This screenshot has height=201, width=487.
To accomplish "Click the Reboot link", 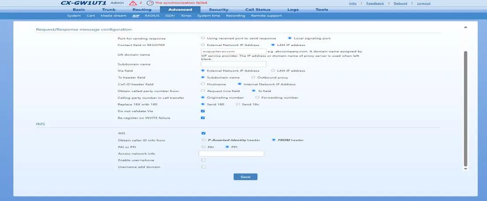I will click(x=400, y=4).
